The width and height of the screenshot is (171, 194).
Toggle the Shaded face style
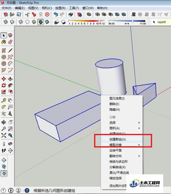coord(34,22)
